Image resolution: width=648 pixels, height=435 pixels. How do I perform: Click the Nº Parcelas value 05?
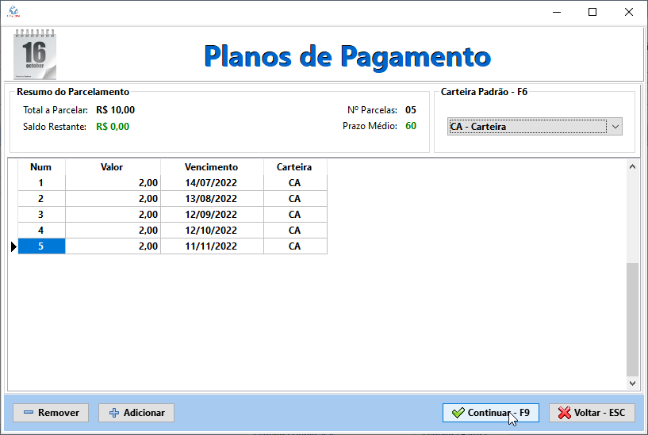pos(410,110)
